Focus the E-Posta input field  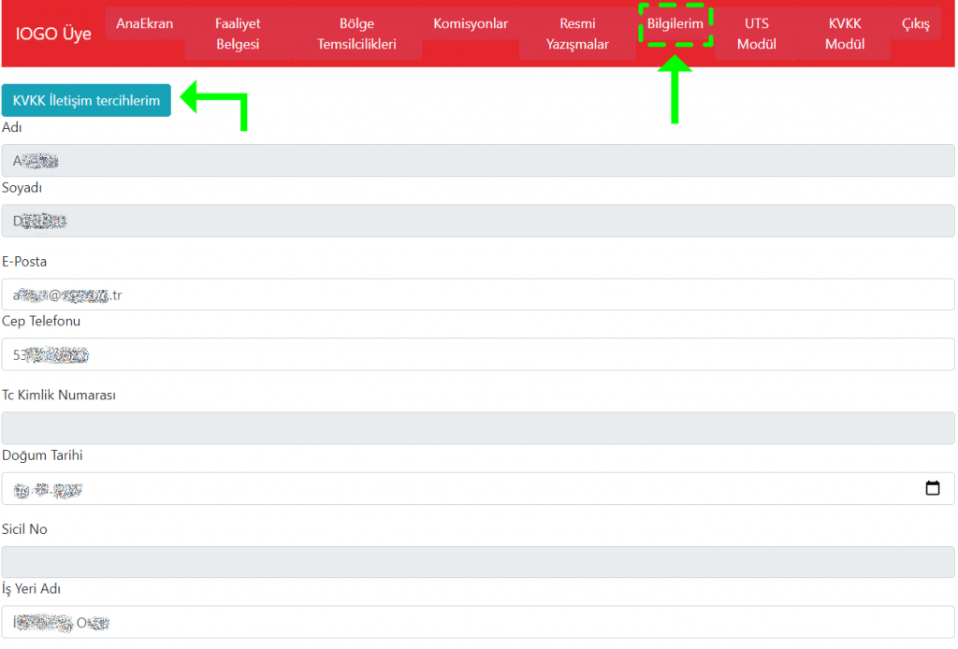tap(478, 295)
